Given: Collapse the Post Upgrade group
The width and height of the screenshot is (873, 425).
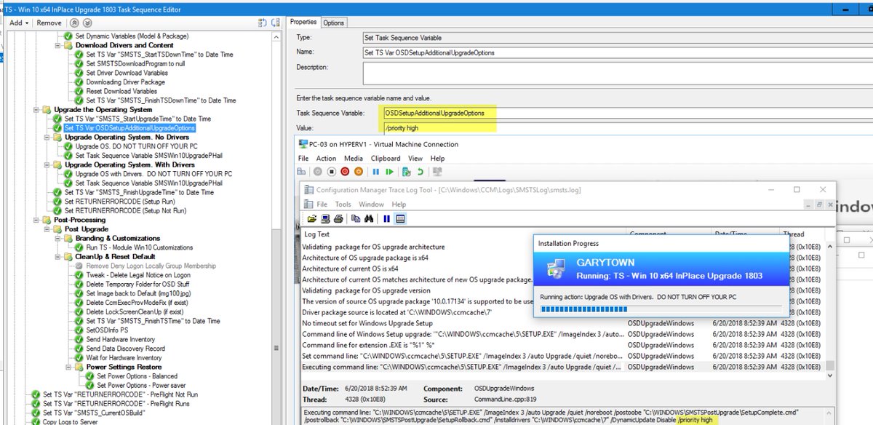Looking at the screenshot, I should 47,229.
